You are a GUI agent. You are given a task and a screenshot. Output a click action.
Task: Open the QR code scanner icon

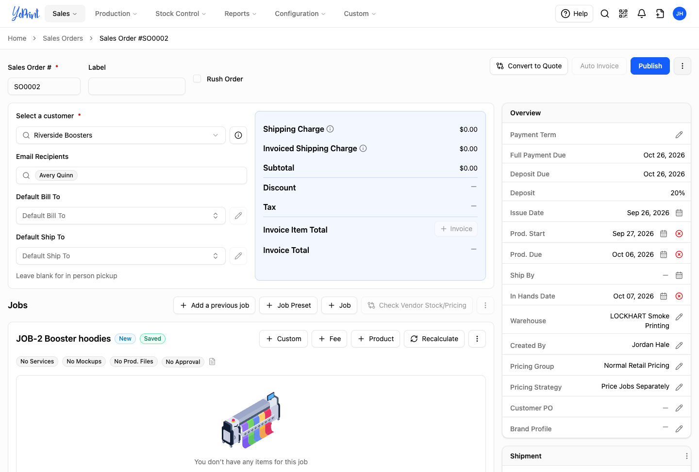click(x=623, y=14)
